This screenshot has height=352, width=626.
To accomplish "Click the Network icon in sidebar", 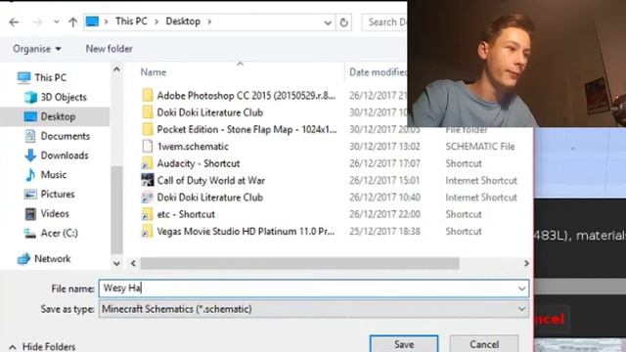I will coord(23,259).
